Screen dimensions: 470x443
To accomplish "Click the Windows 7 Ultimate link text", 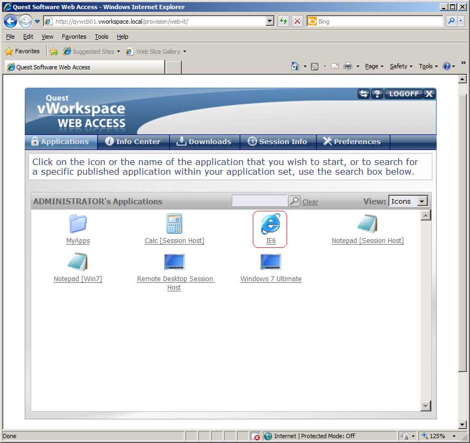I will (270, 278).
